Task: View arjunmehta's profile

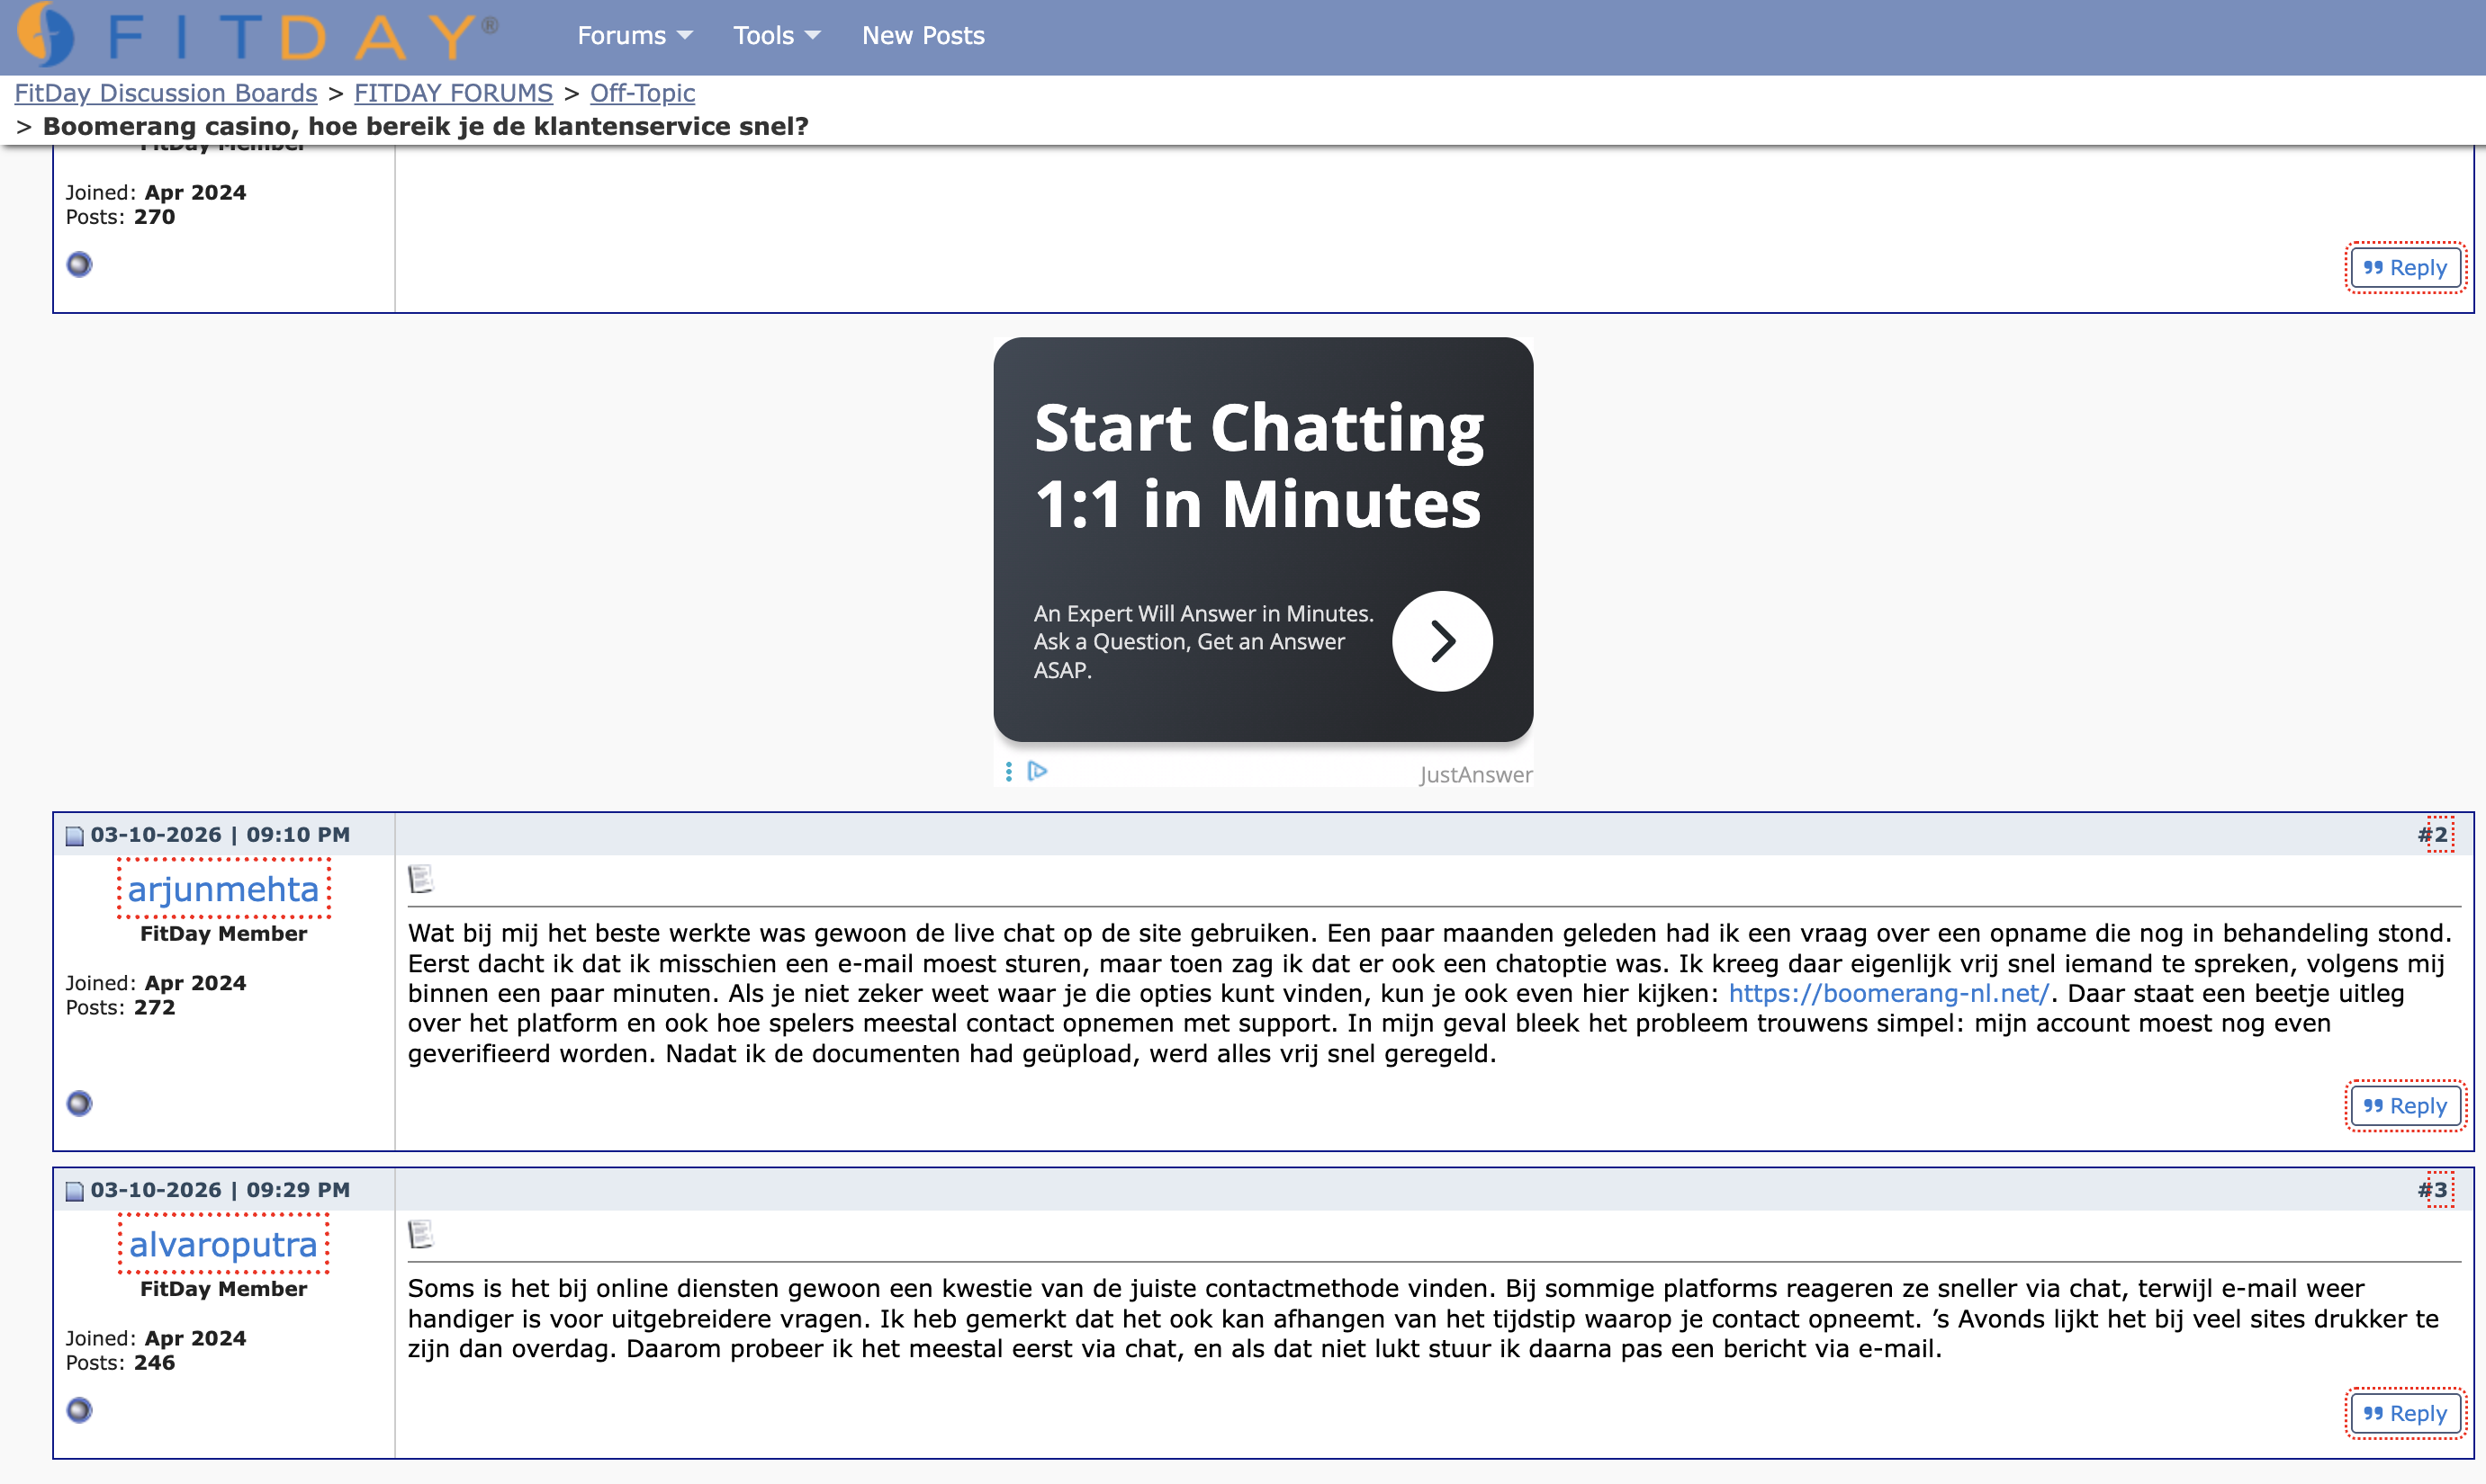Action: tap(223, 889)
